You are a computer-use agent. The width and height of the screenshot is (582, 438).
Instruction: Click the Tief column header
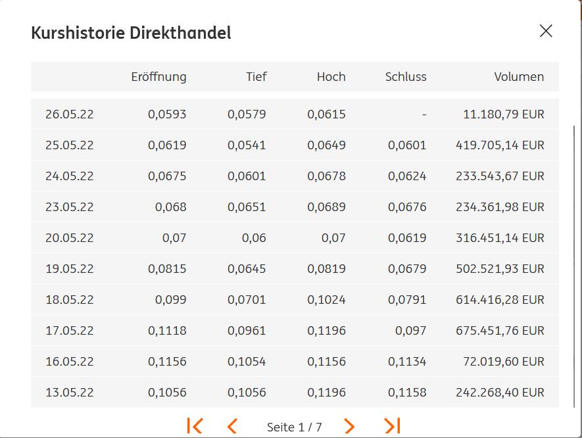[x=256, y=77]
